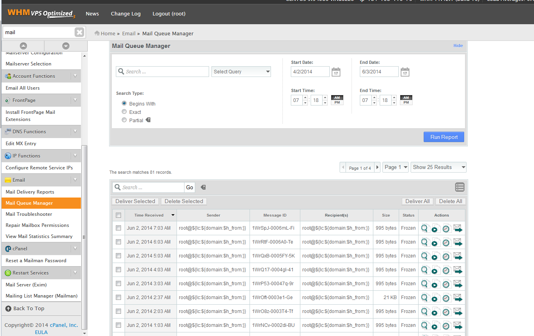Select the Exact search type
This screenshot has width=534, height=336.
(124, 112)
